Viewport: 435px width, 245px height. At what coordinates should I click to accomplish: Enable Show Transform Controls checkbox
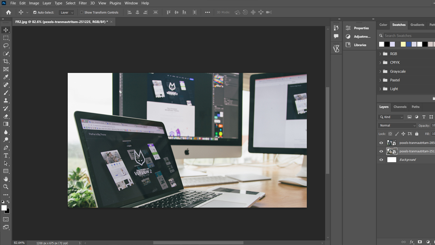[x=82, y=12]
